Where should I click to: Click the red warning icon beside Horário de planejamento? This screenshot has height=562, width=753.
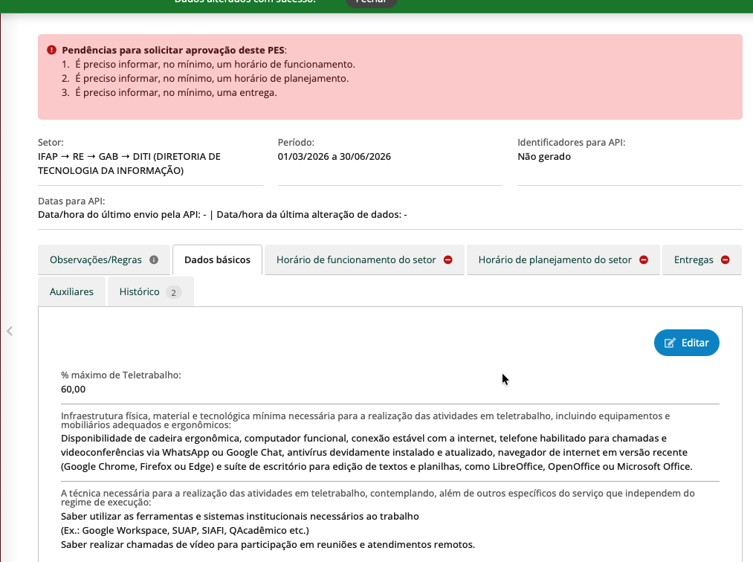(644, 260)
